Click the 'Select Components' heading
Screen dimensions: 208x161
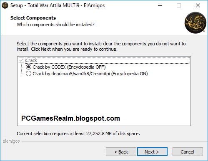[33, 18]
